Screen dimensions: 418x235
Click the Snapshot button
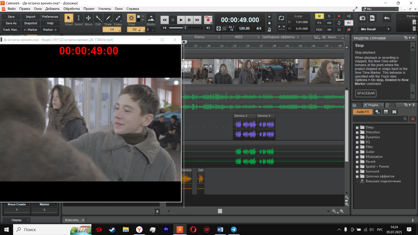pos(31,23)
